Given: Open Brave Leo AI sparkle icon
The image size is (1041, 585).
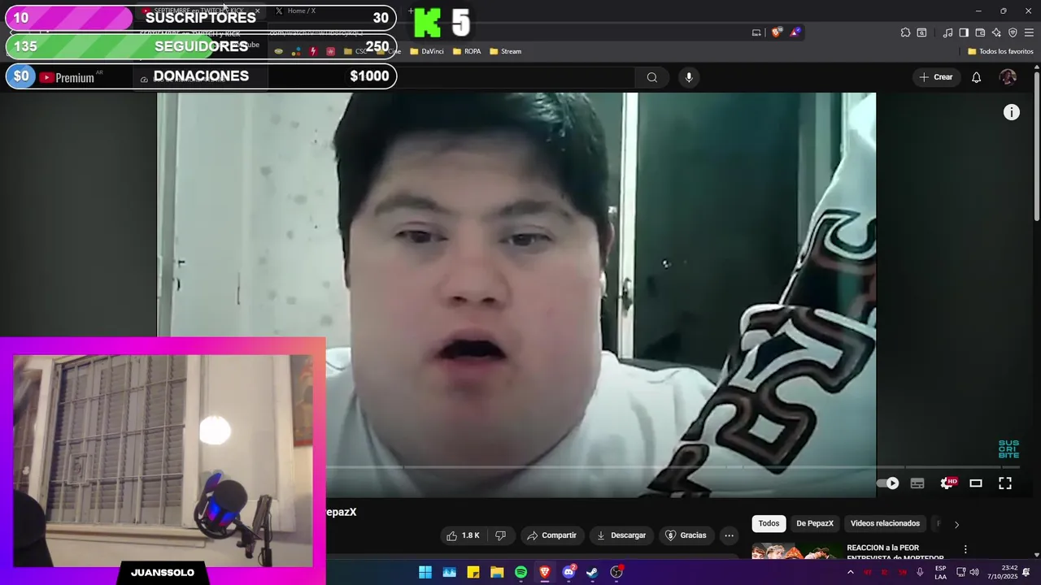Looking at the screenshot, I should coord(996,32).
